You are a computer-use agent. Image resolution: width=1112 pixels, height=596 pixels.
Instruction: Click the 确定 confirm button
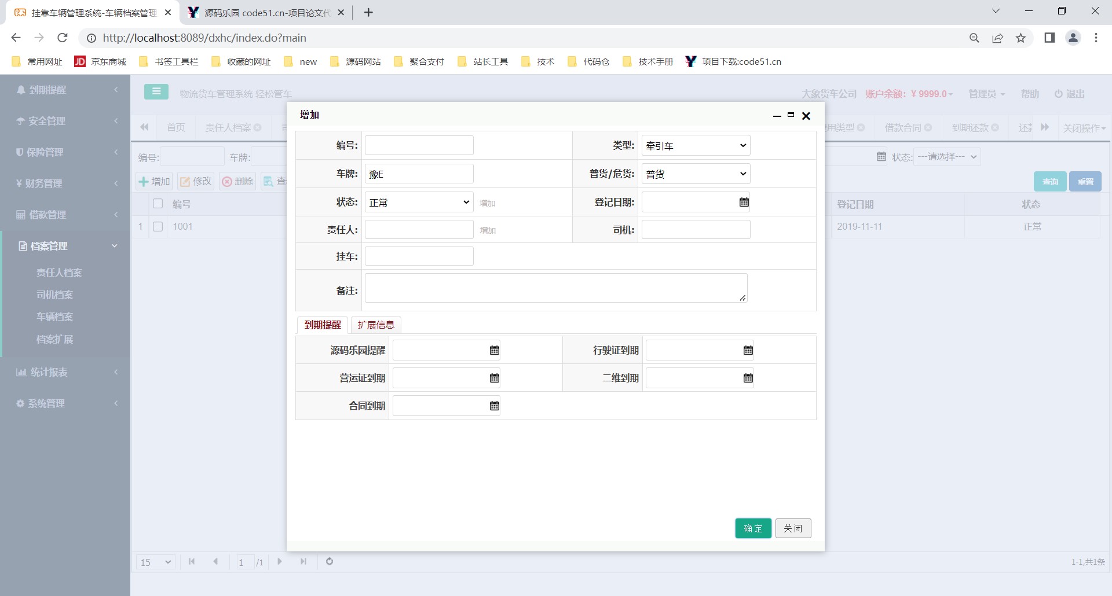753,528
